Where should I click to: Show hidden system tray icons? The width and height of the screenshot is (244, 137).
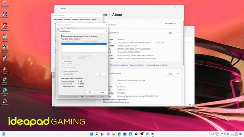click(209, 134)
